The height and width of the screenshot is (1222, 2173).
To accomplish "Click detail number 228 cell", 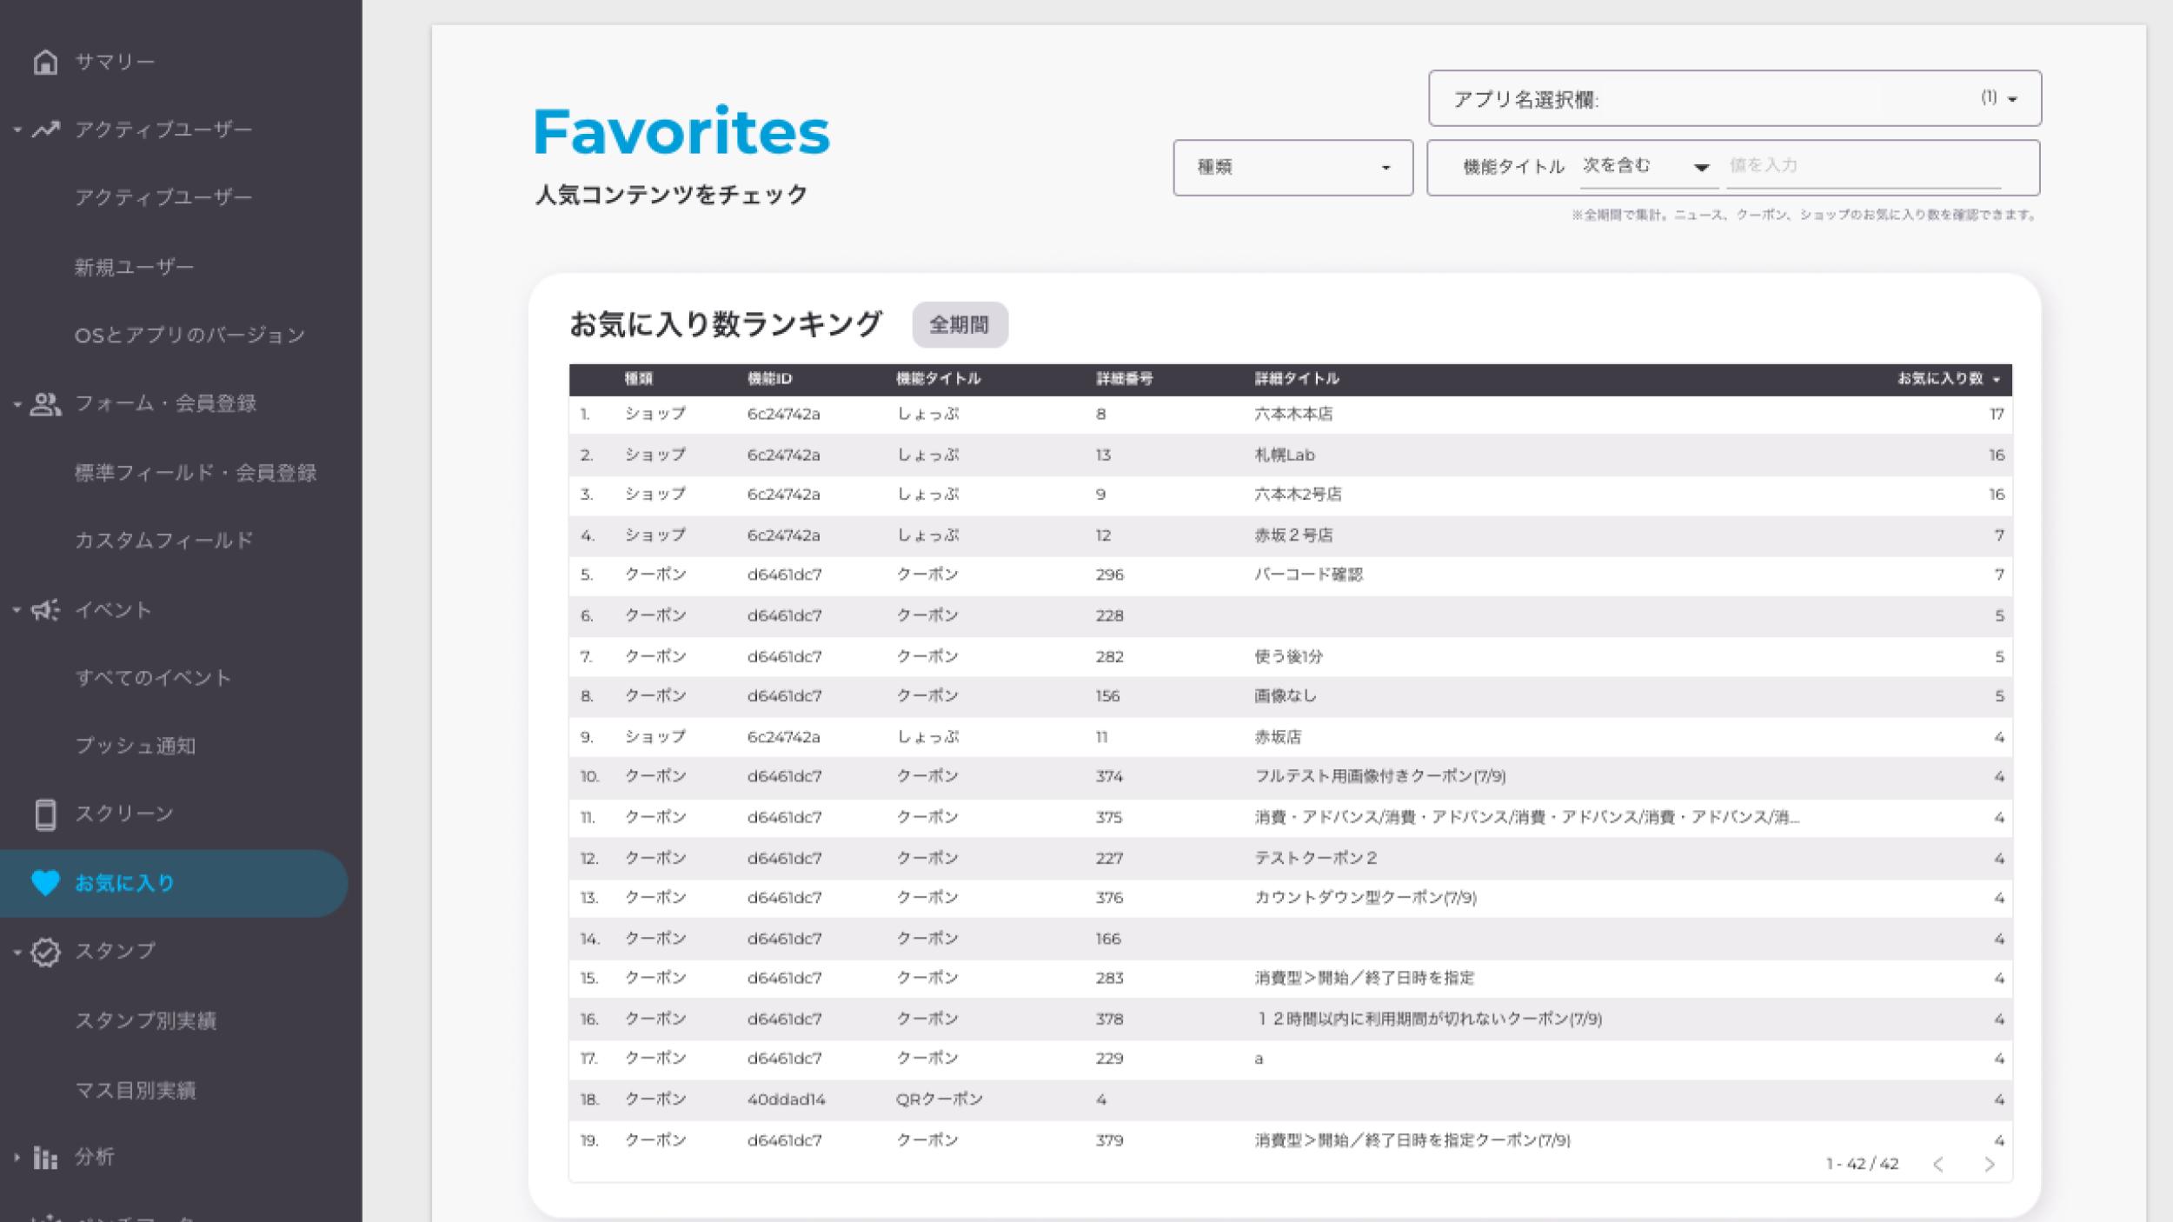I will [x=1110, y=615].
